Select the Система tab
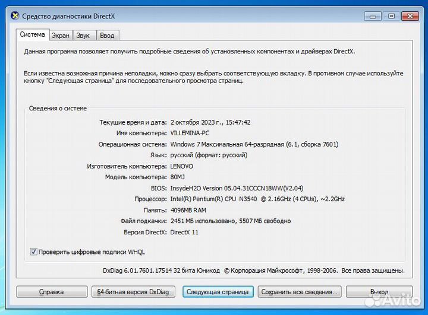Screen dimensions: 428x315 point(32,35)
